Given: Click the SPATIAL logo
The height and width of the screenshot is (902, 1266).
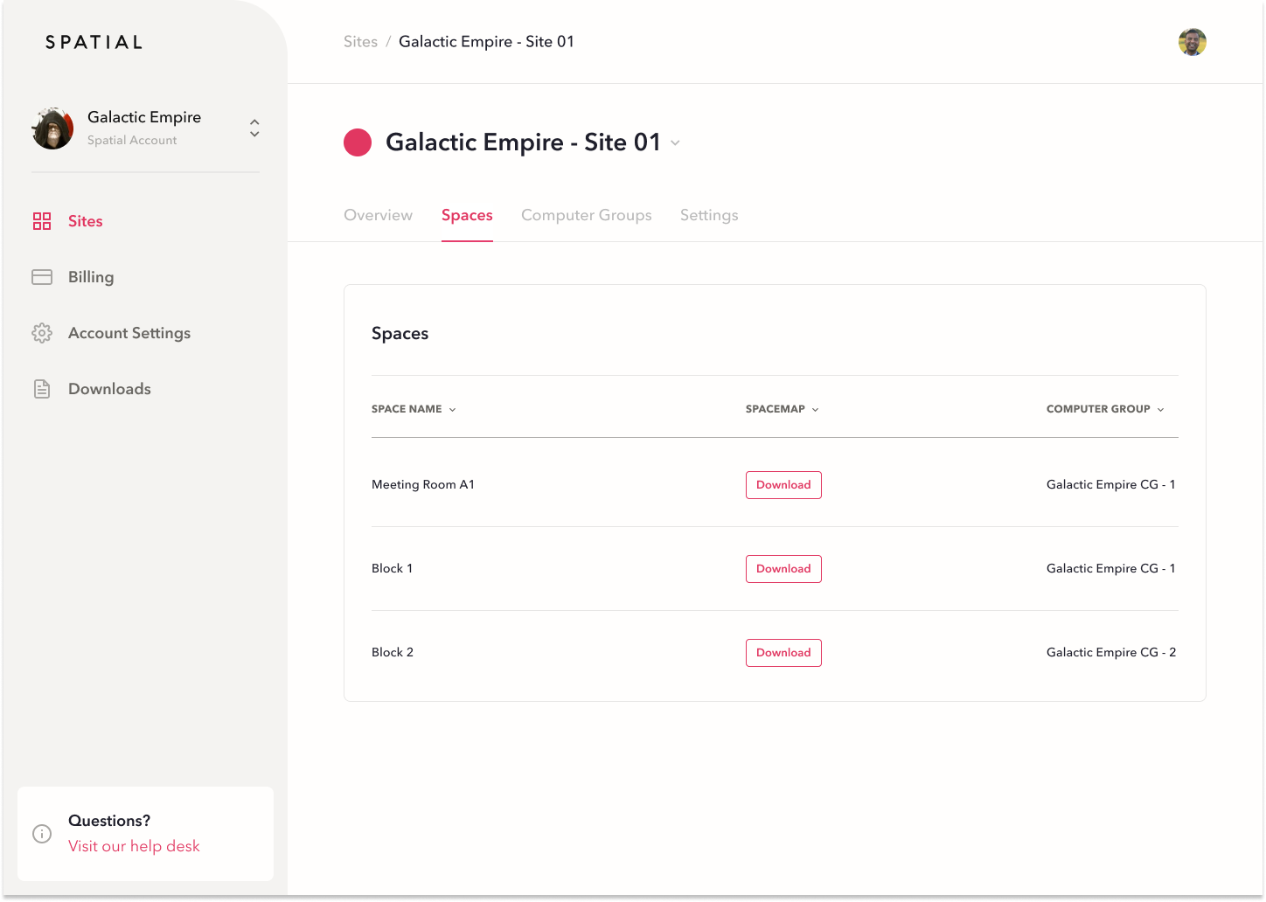Looking at the screenshot, I should point(94,42).
